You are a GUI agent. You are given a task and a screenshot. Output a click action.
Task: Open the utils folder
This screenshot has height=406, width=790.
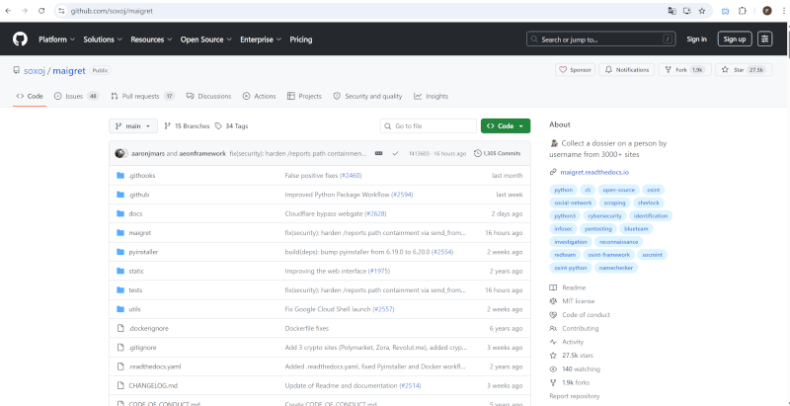click(x=134, y=309)
